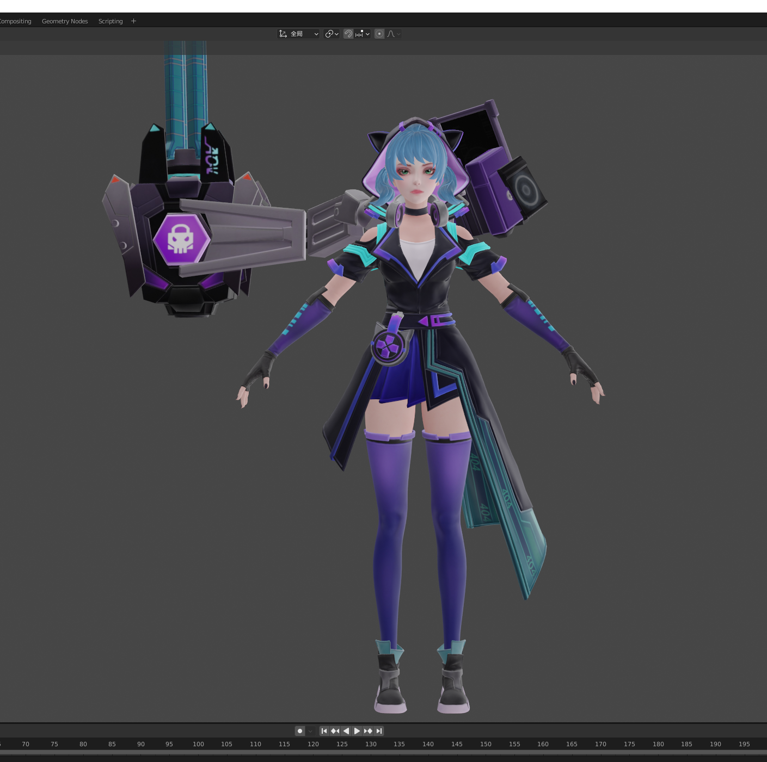Viewport: 767px width, 762px height.
Task: Click the hexagonal skull emblem on the hammer
Action: (x=181, y=239)
